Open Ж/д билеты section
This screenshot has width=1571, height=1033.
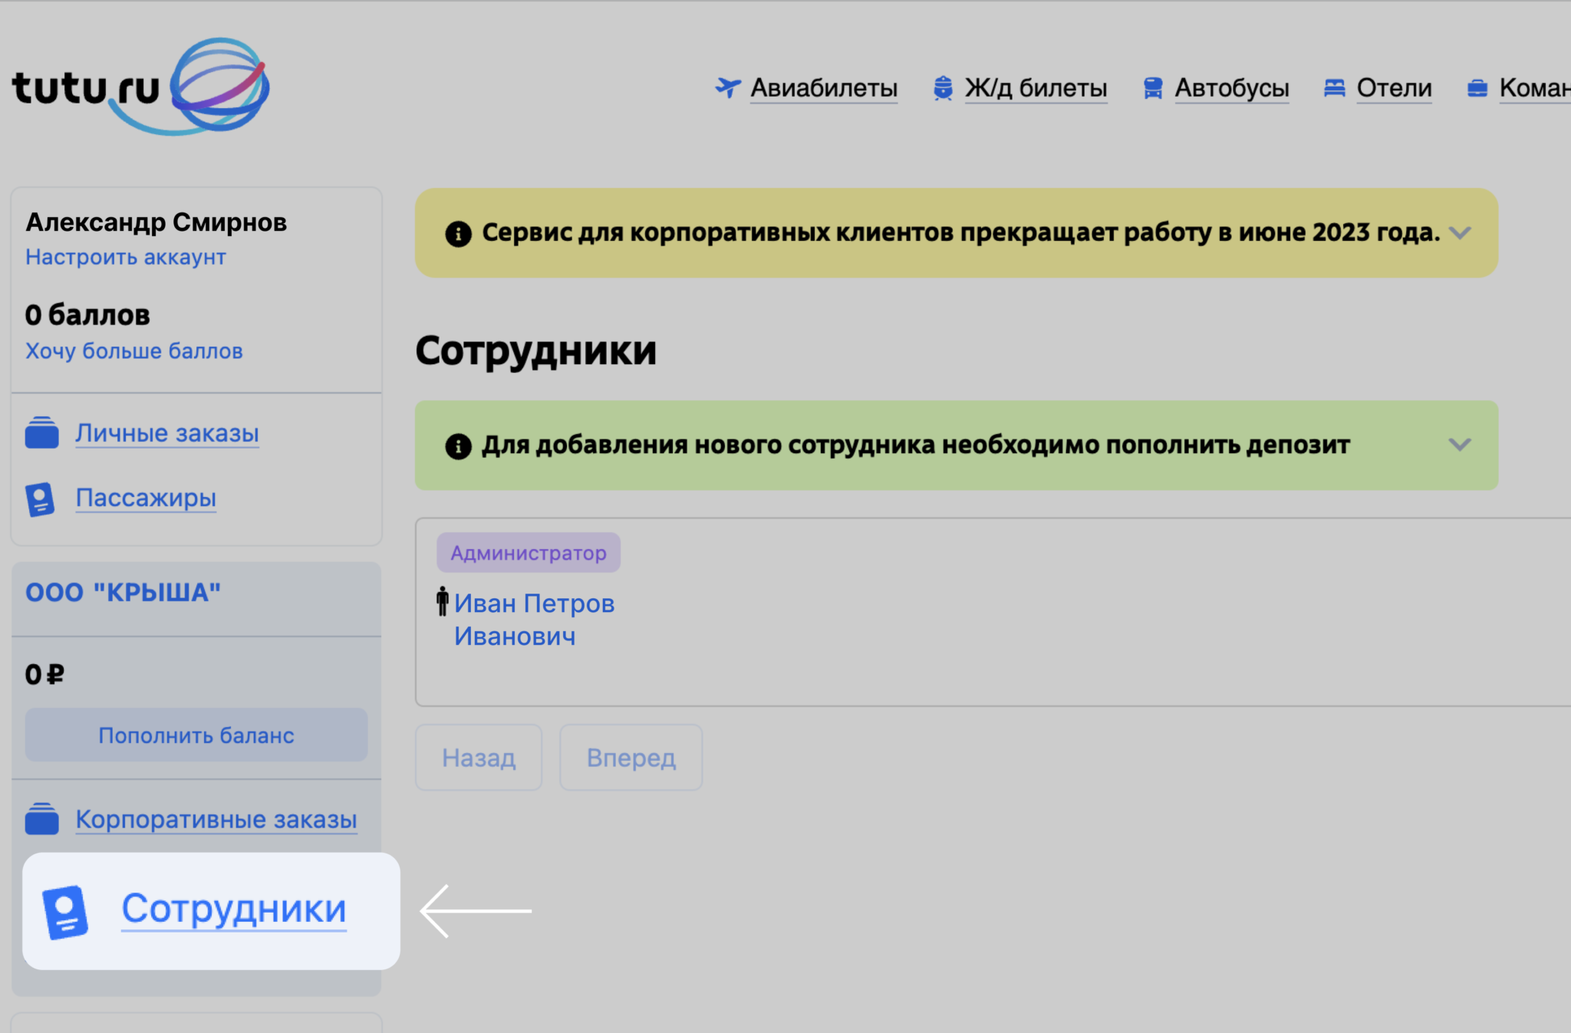(1036, 88)
